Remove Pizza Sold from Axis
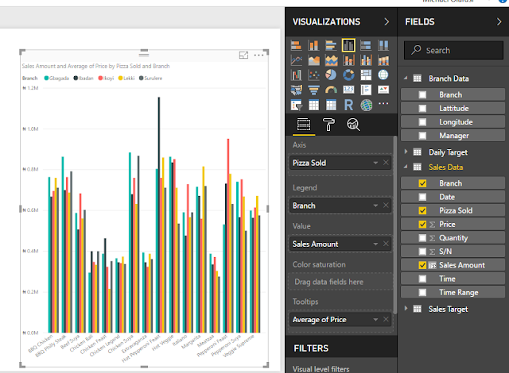Screen dimensions: 509x373 coord(386,163)
